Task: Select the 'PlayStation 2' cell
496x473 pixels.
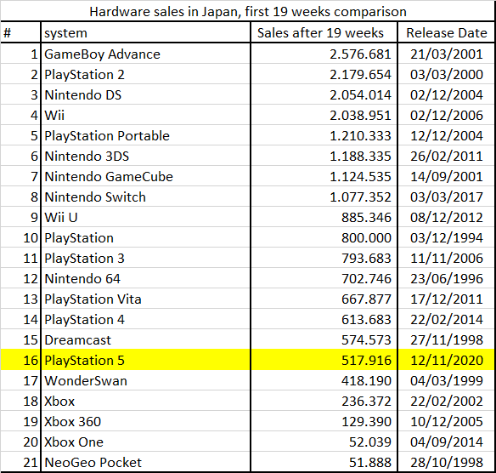Action: pyautogui.click(x=84, y=75)
